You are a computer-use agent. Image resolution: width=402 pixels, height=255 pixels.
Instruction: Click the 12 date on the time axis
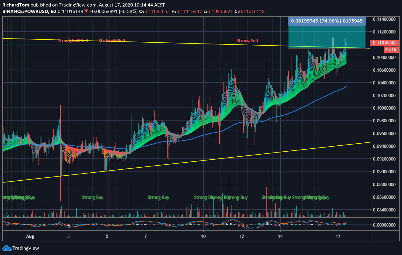pos(242,236)
